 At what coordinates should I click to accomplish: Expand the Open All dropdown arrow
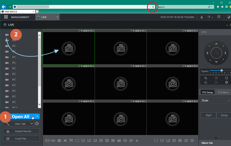click(38, 117)
